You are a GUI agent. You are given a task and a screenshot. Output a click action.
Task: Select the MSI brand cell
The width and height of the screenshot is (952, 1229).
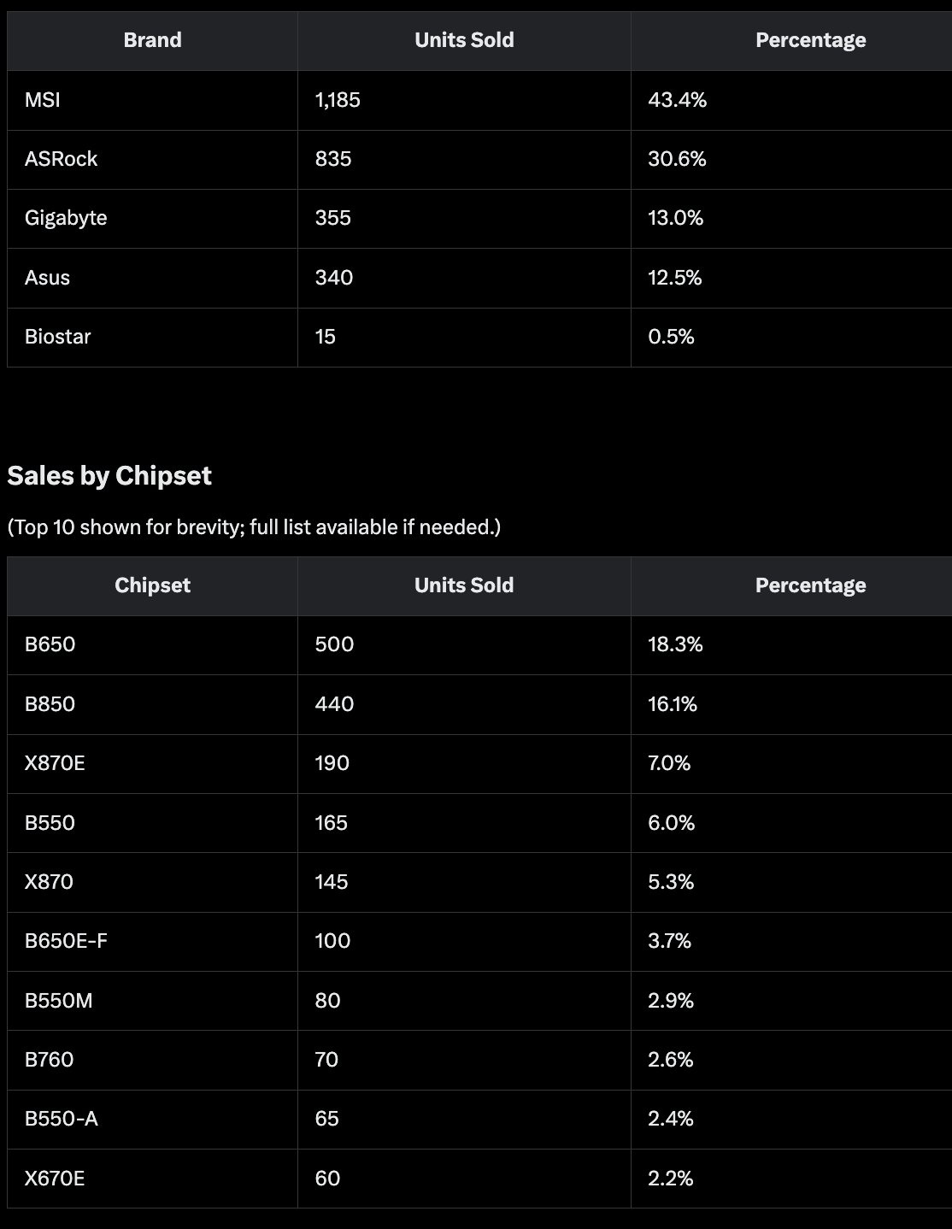point(43,100)
